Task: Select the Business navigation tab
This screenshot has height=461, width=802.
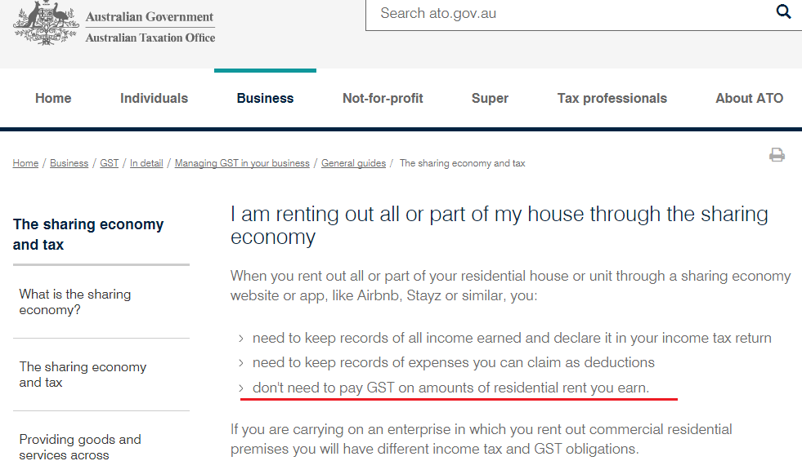Action: click(x=265, y=98)
